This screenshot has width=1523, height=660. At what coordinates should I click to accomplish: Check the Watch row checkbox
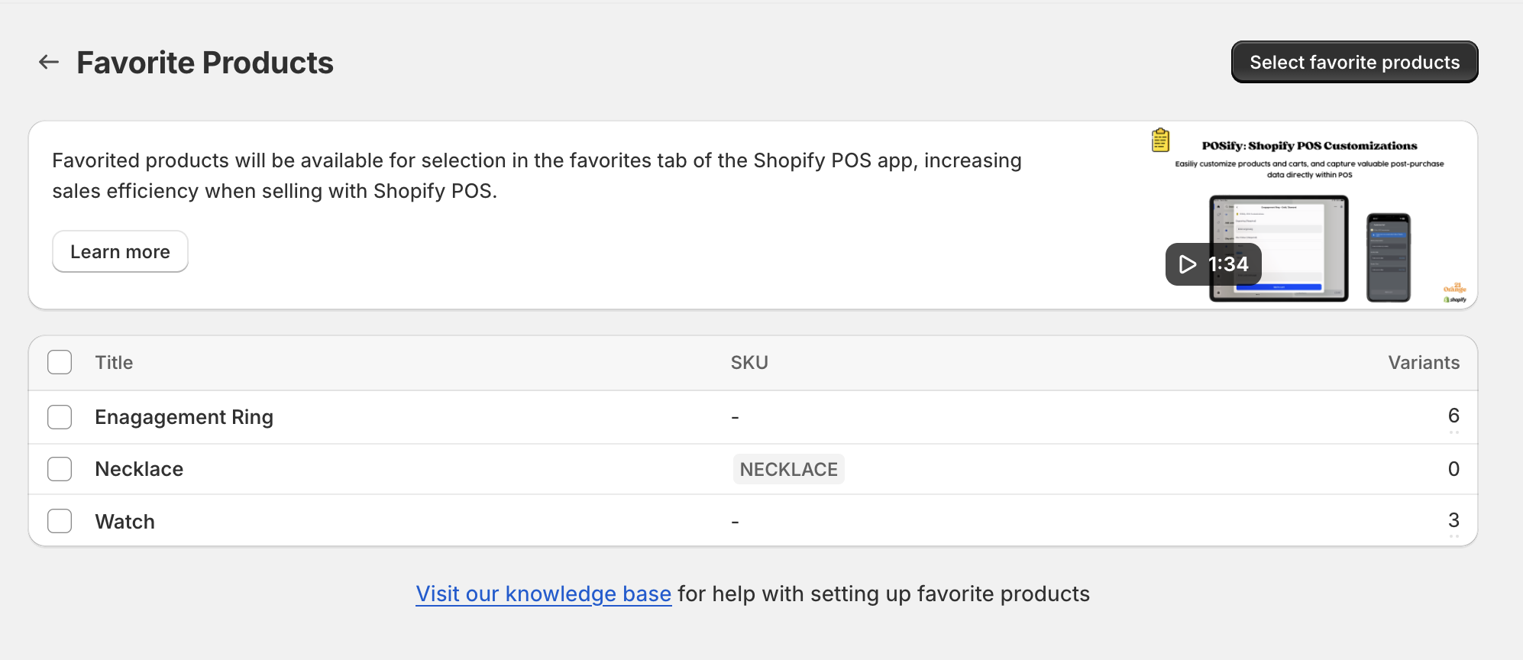click(60, 521)
